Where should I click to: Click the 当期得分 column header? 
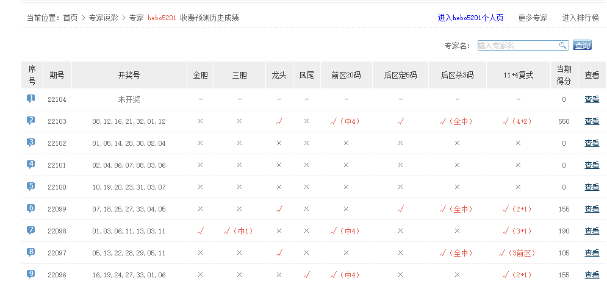coord(564,75)
